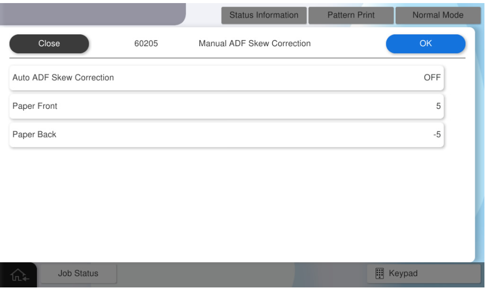Select the Paper Front setting row
Viewport: 486px width, 290px height.
tap(226, 106)
